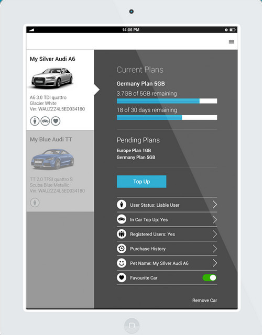Screen dimensions: 262x335
Task: Click the 3.7GB data remaining progress bar
Action: tap(167, 101)
